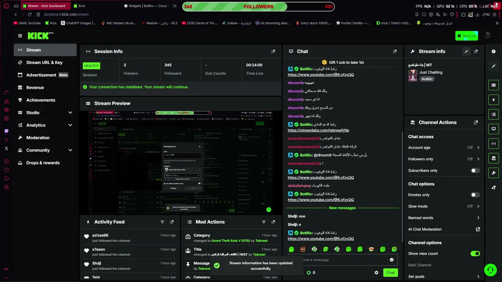This screenshot has width=502, height=282.
Task: Open the Opera main menu
Action: (x=6, y=6)
